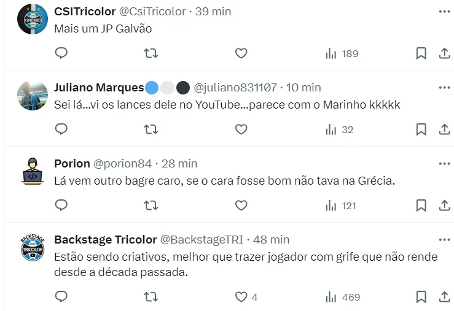
Task: Open more options on Juliano Marques' tweet
Action: coord(444,88)
